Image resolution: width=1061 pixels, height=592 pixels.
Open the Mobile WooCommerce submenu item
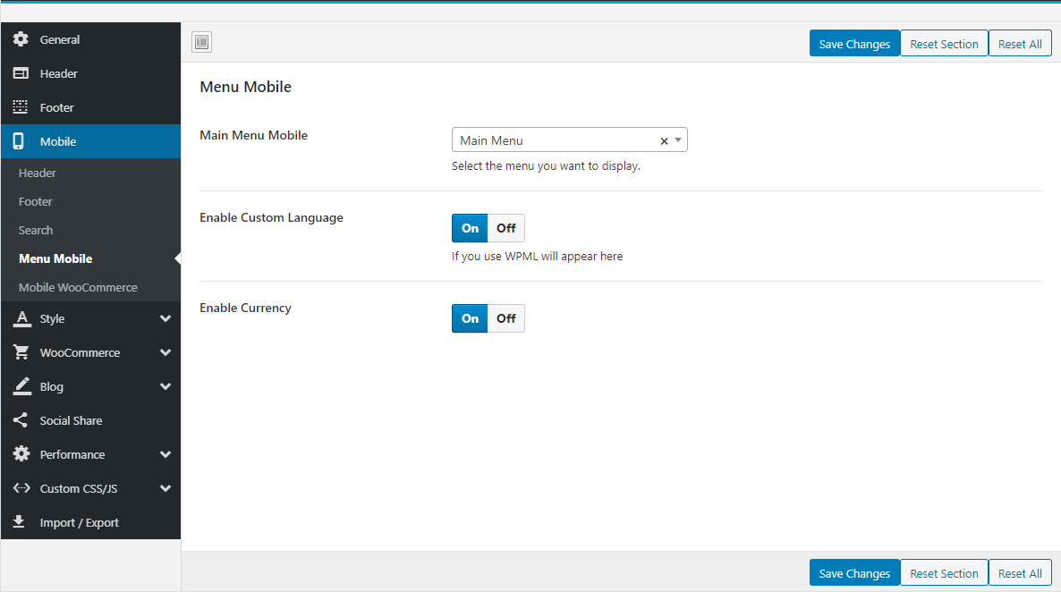tap(78, 287)
